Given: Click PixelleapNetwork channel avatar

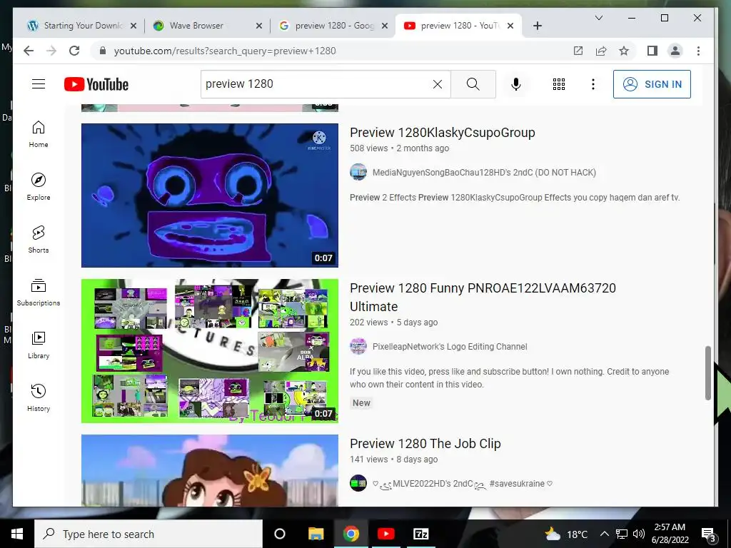Looking at the screenshot, I should 358,346.
